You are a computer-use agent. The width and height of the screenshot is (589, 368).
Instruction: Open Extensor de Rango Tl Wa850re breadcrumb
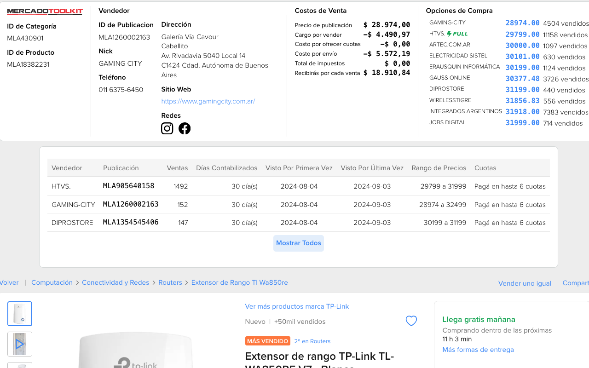(x=240, y=282)
